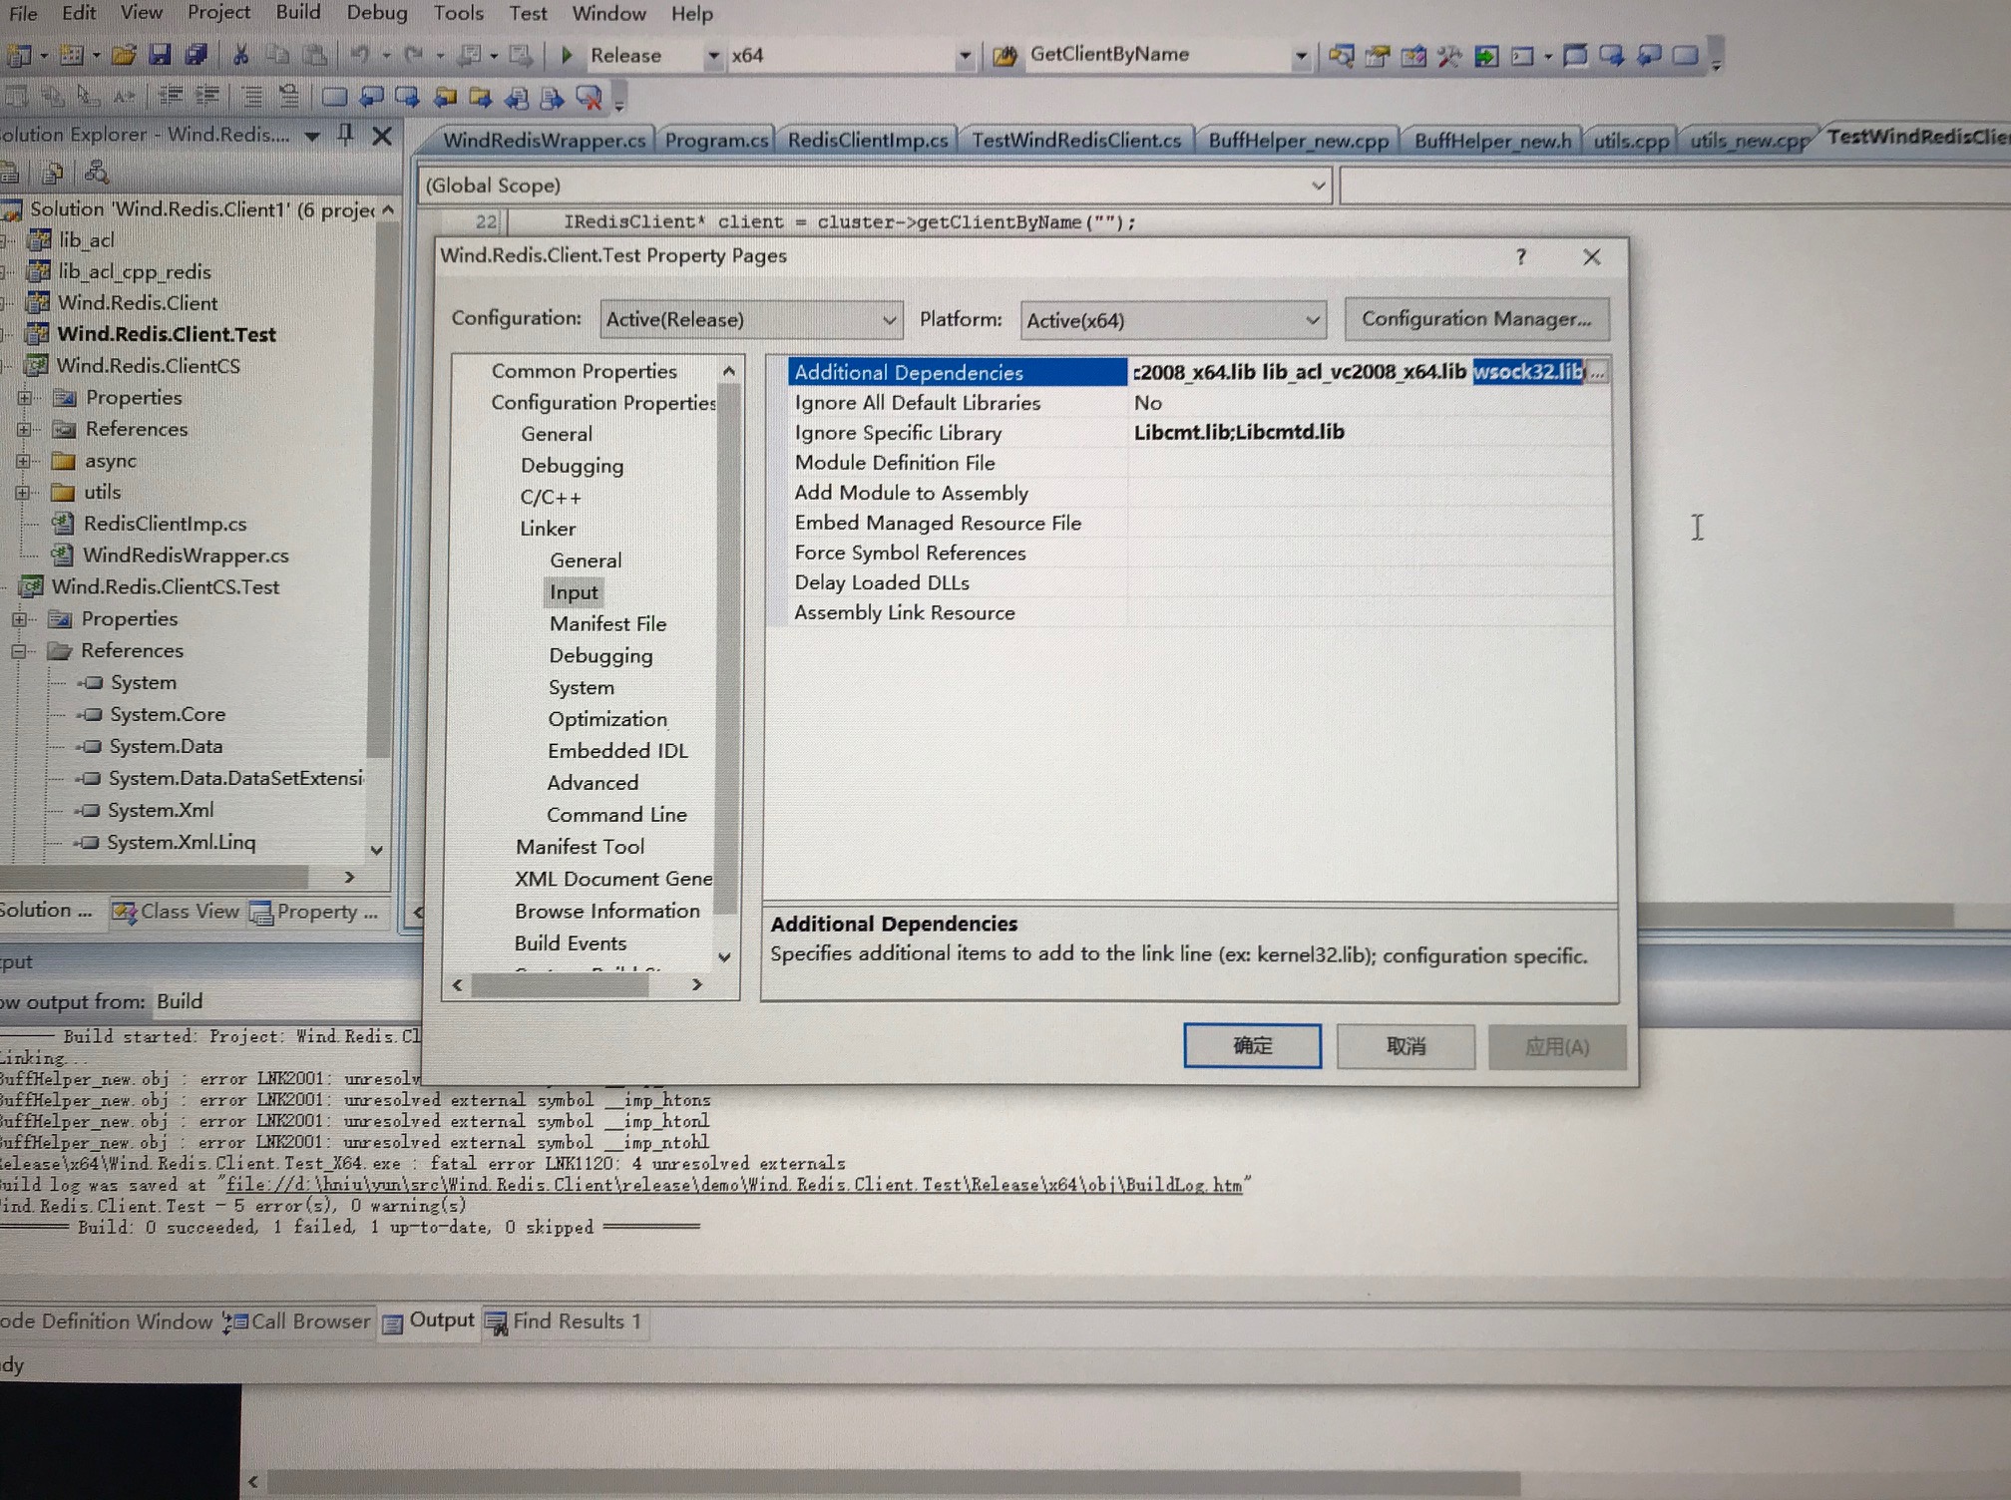
Task: Switch to the utils.cpp tab
Action: 1630,141
